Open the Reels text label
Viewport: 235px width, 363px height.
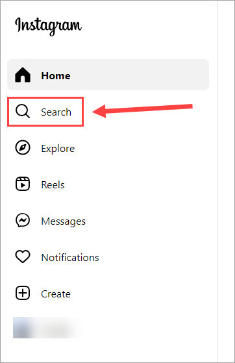pyautogui.click(x=53, y=184)
